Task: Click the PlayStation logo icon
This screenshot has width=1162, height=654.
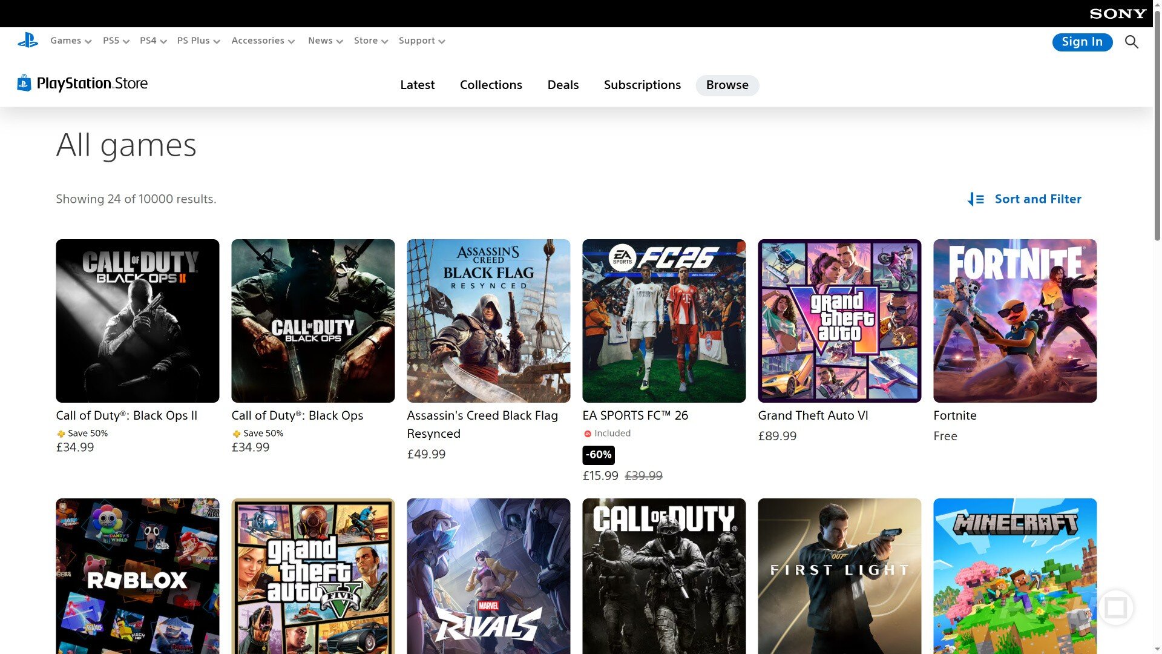Action: click(28, 41)
